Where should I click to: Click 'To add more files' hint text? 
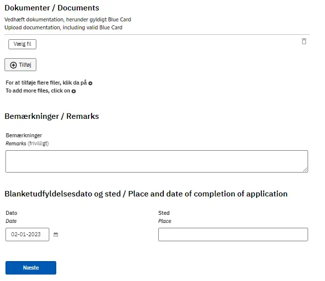point(38,91)
